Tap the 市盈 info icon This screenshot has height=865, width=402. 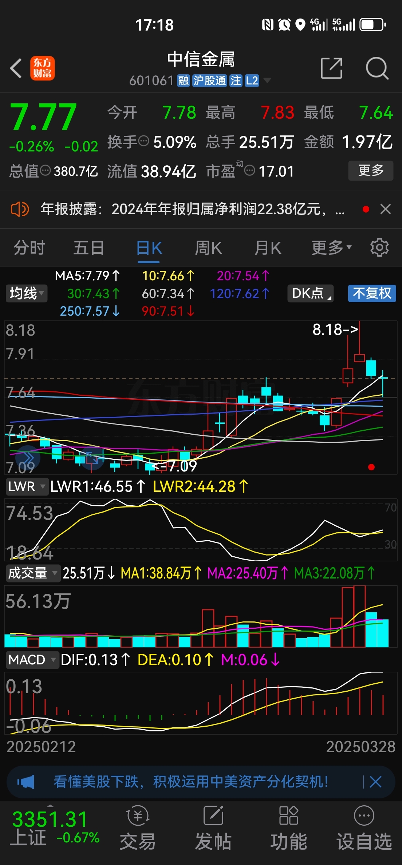(249, 170)
